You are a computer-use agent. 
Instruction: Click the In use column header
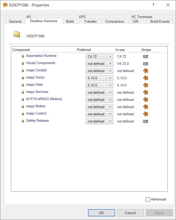tap(128, 50)
